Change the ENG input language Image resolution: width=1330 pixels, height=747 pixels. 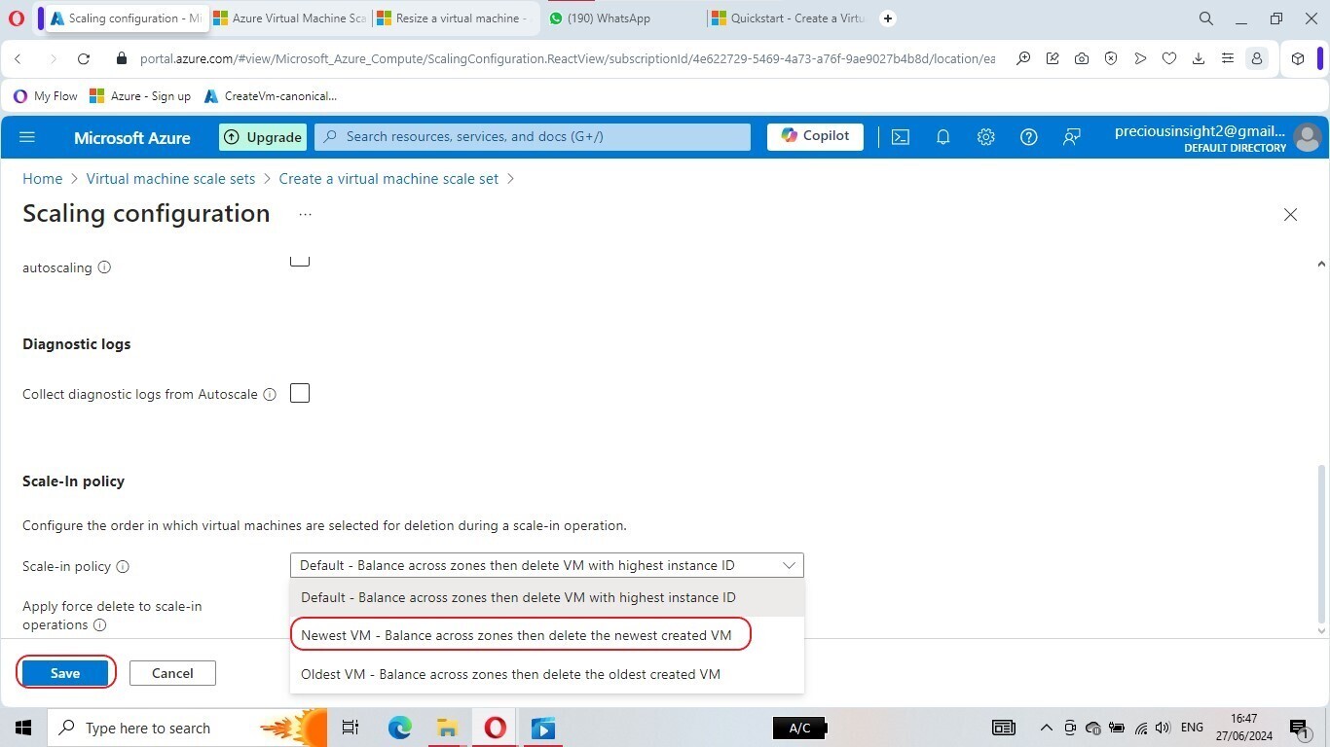(1192, 728)
